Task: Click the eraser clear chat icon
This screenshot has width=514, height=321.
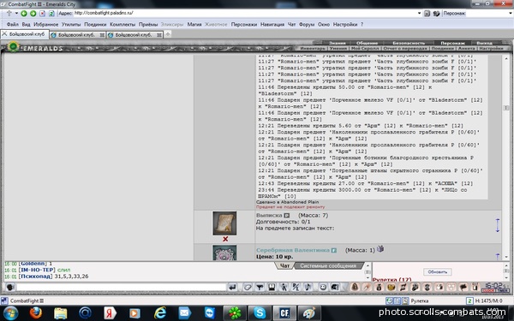Action: tap(248, 288)
